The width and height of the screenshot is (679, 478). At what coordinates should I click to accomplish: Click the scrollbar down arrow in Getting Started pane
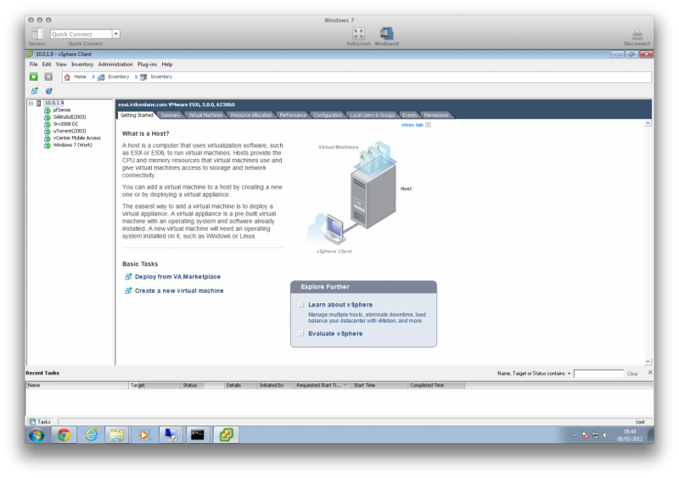pos(648,362)
